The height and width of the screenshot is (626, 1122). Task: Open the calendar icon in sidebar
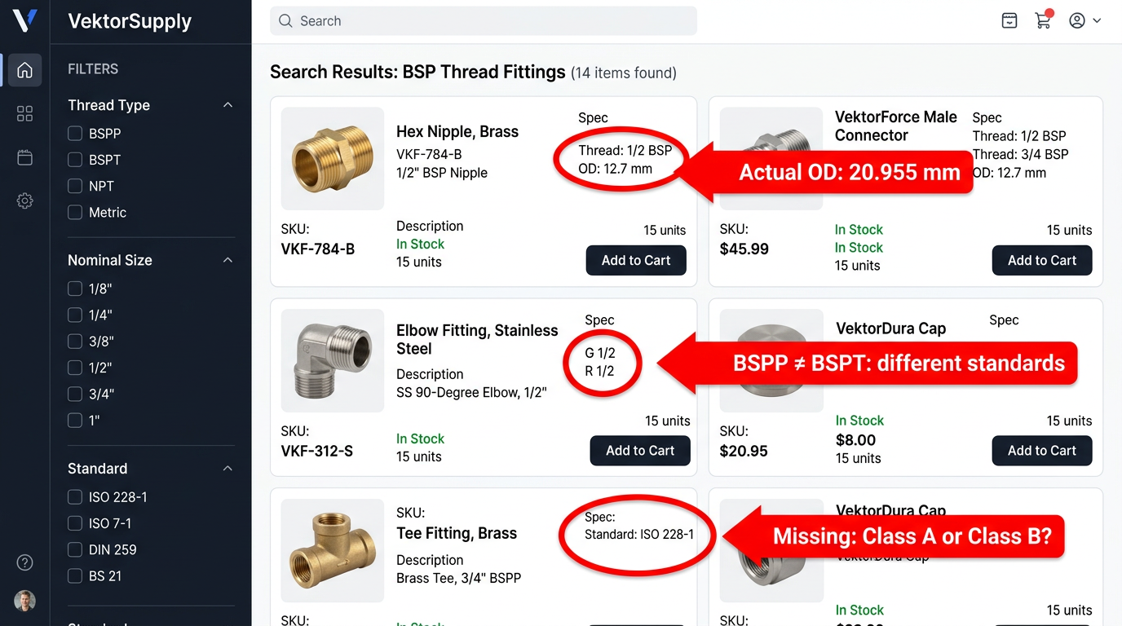click(24, 157)
